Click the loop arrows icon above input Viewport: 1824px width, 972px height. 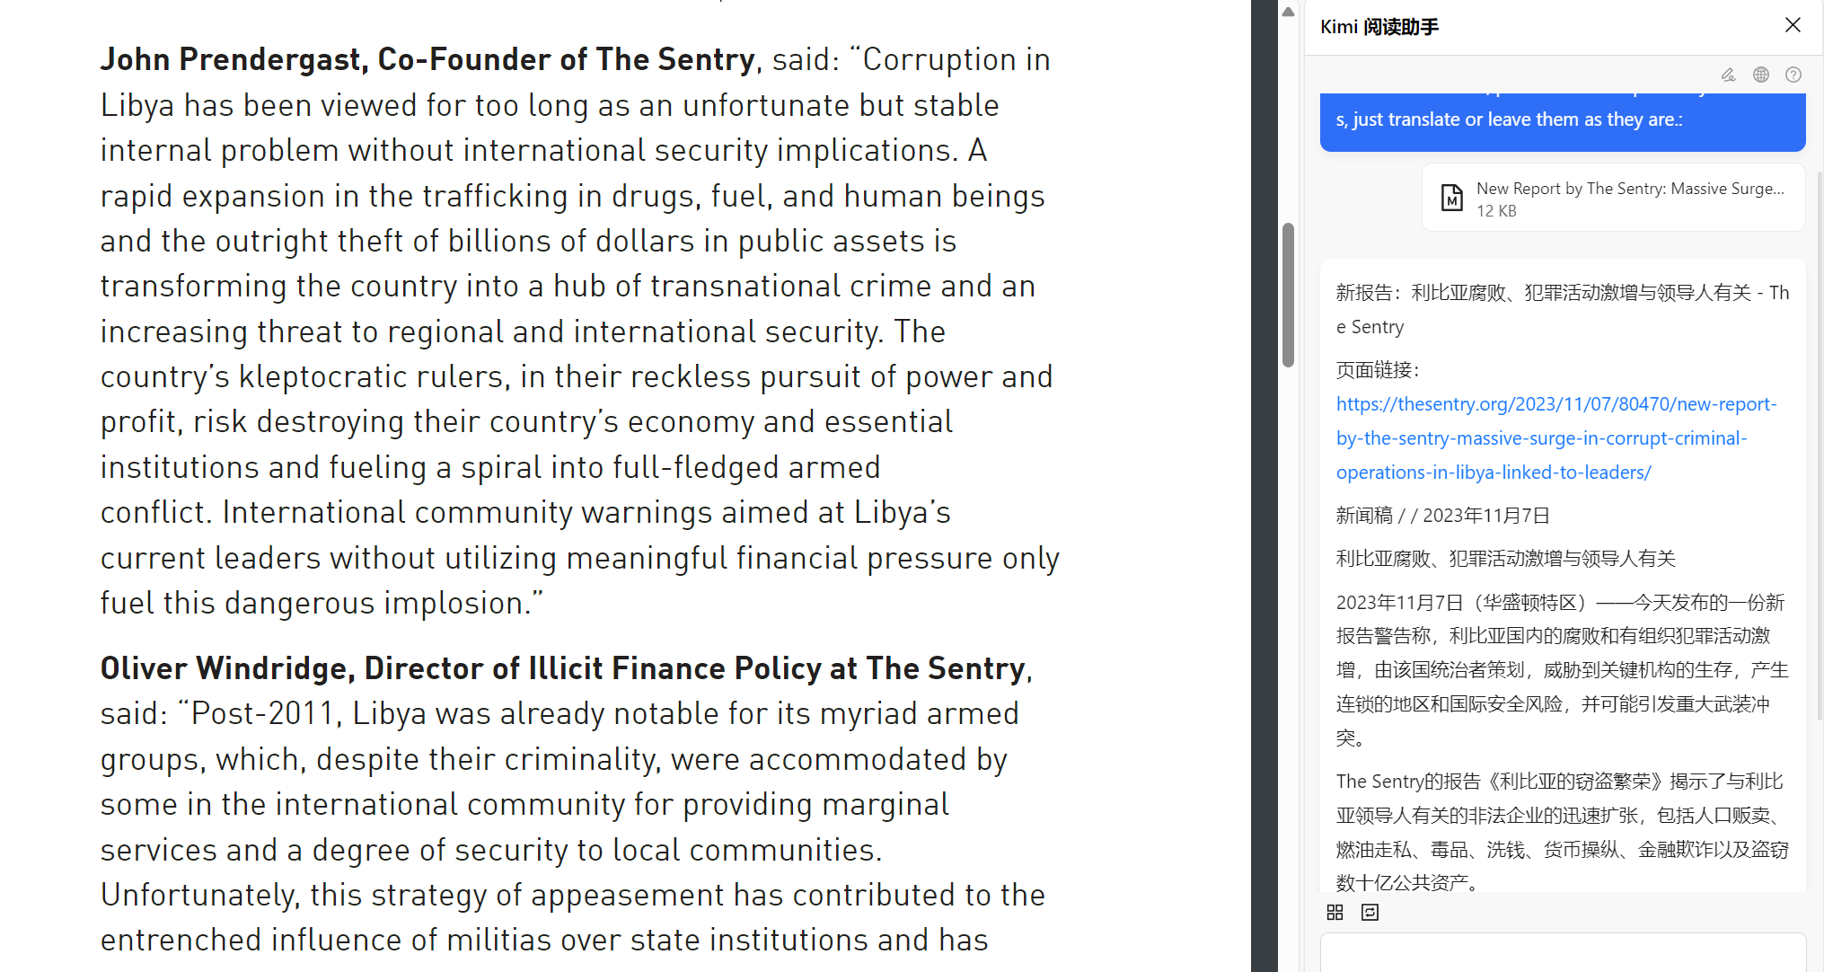coord(1370,912)
